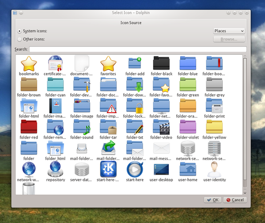
Task: Enable the Other icons radio option
Action: click(19, 39)
